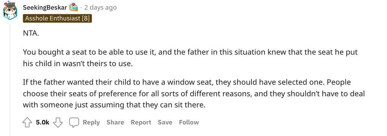The width and height of the screenshot is (387, 136).
Task: Click the cake day icon beside username
Action: coord(74,7)
